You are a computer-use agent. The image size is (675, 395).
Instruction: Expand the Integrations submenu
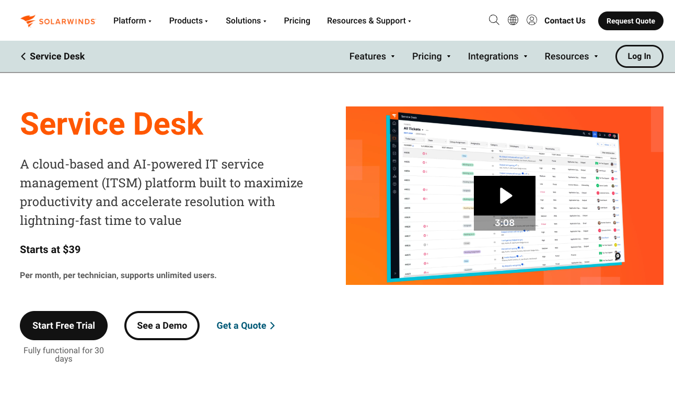click(x=497, y=56)
